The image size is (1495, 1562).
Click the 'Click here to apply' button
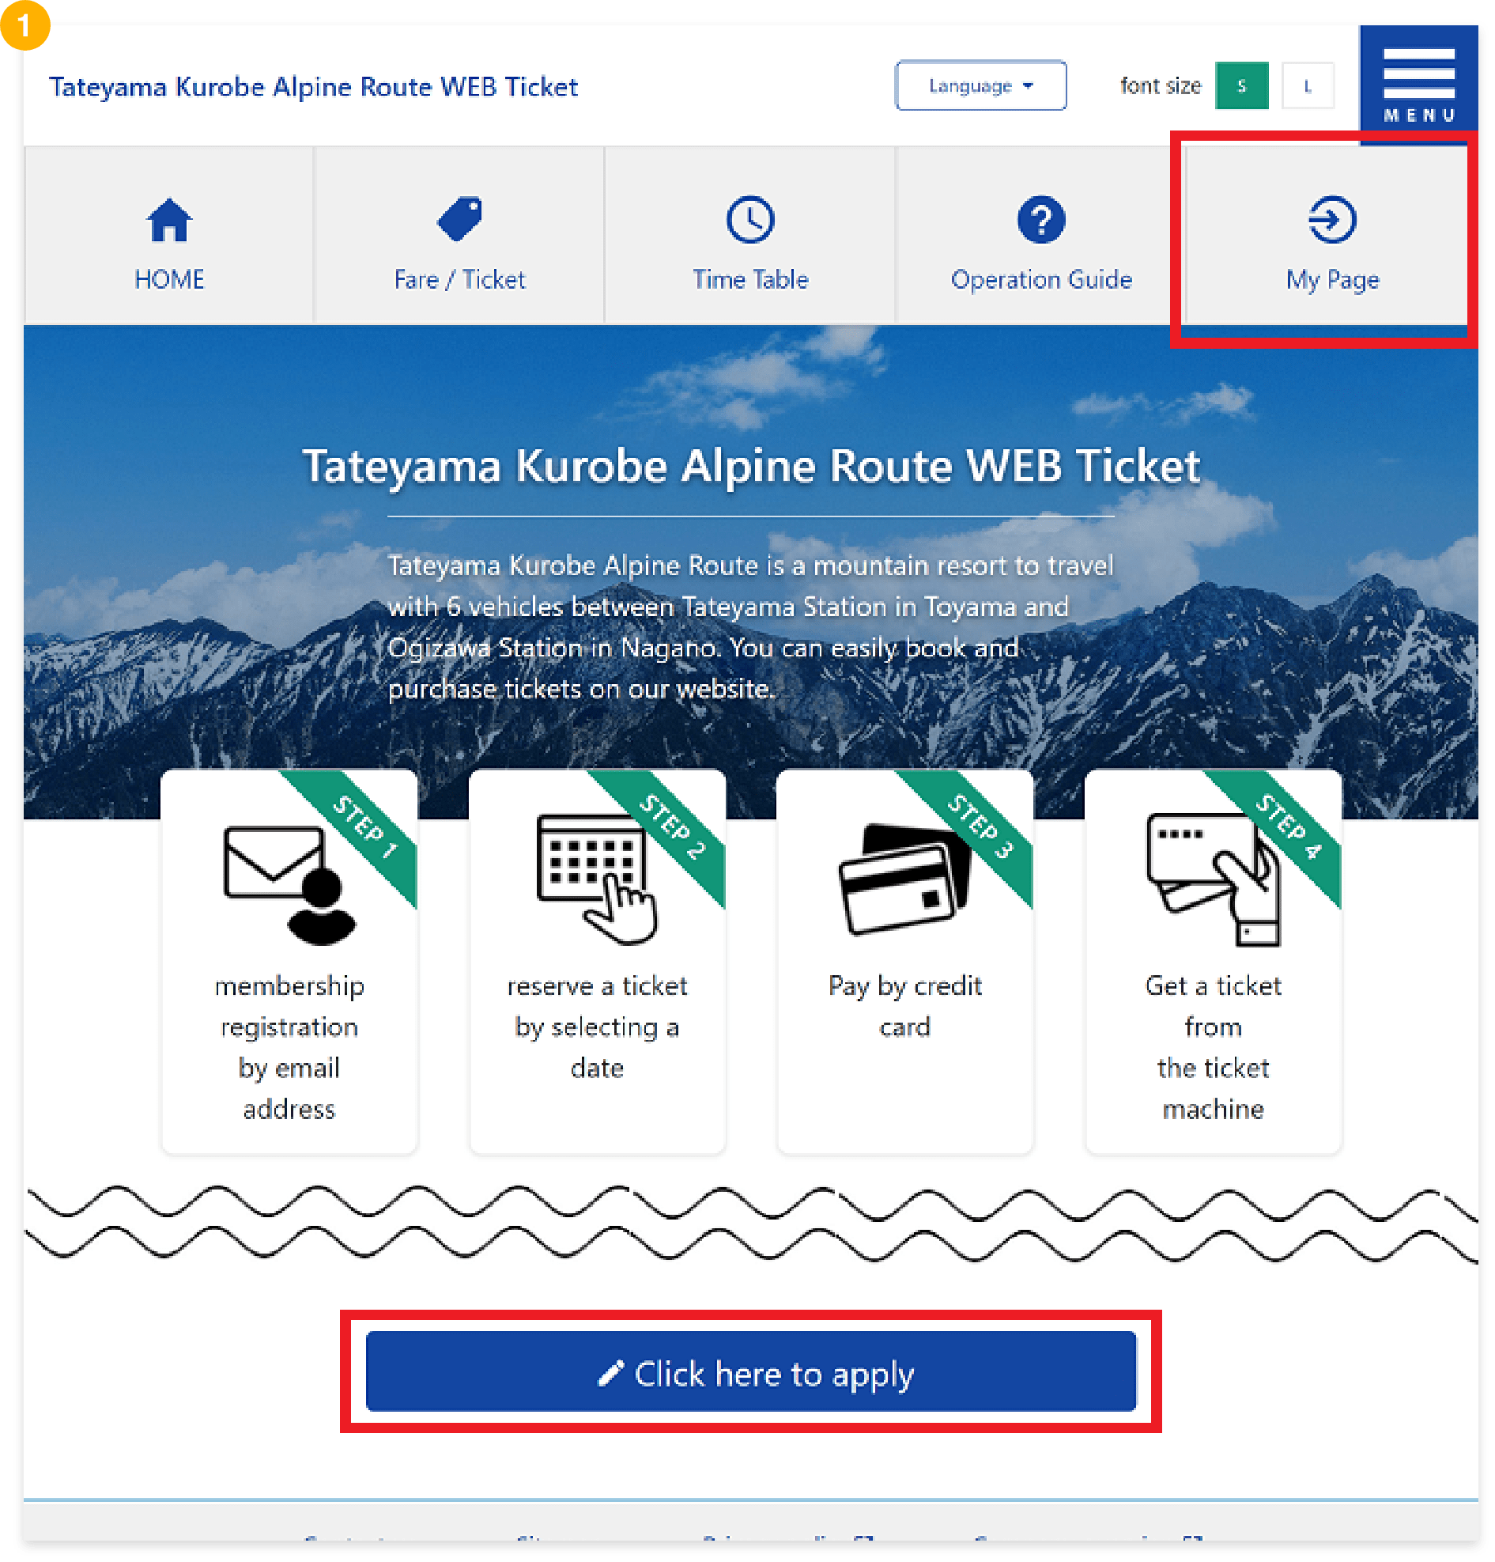749,1371
